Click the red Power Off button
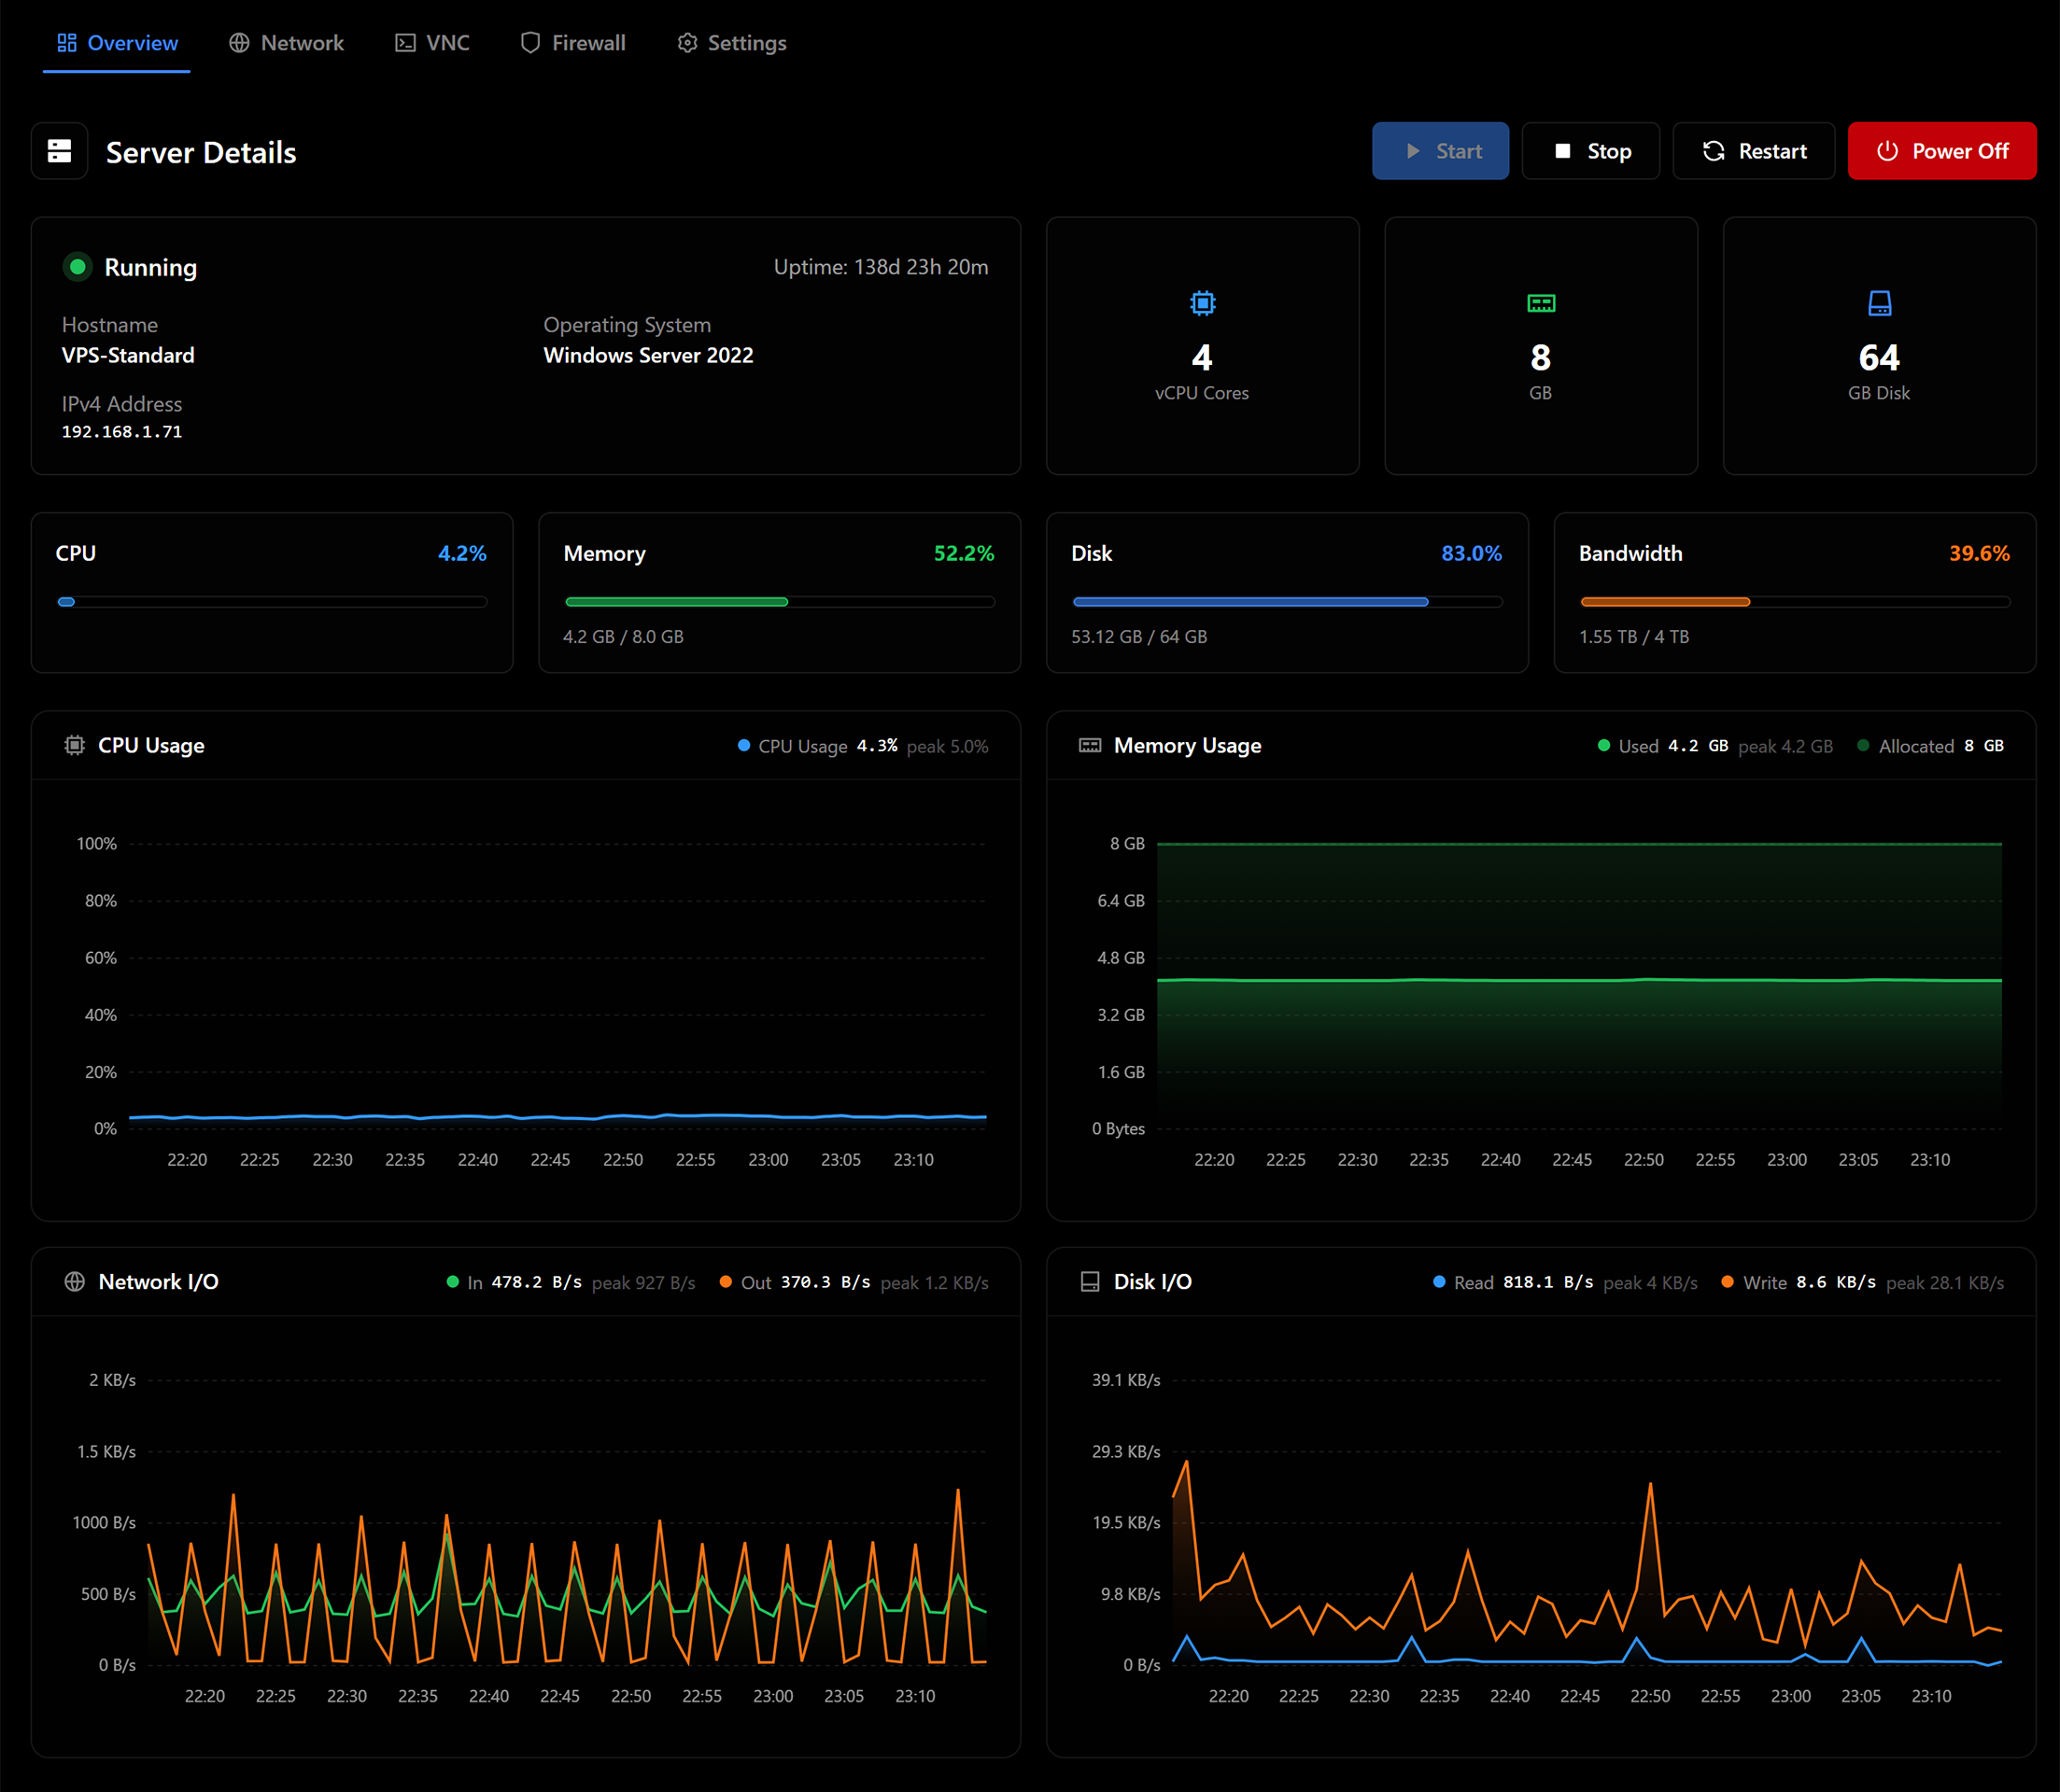 [1942, 151]
